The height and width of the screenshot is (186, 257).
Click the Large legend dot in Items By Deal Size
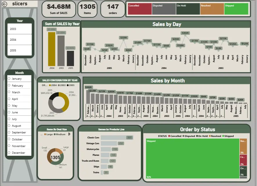45,134
